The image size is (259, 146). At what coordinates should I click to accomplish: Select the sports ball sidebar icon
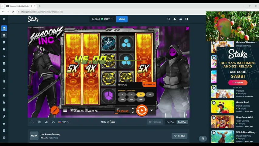coord(4,35)
